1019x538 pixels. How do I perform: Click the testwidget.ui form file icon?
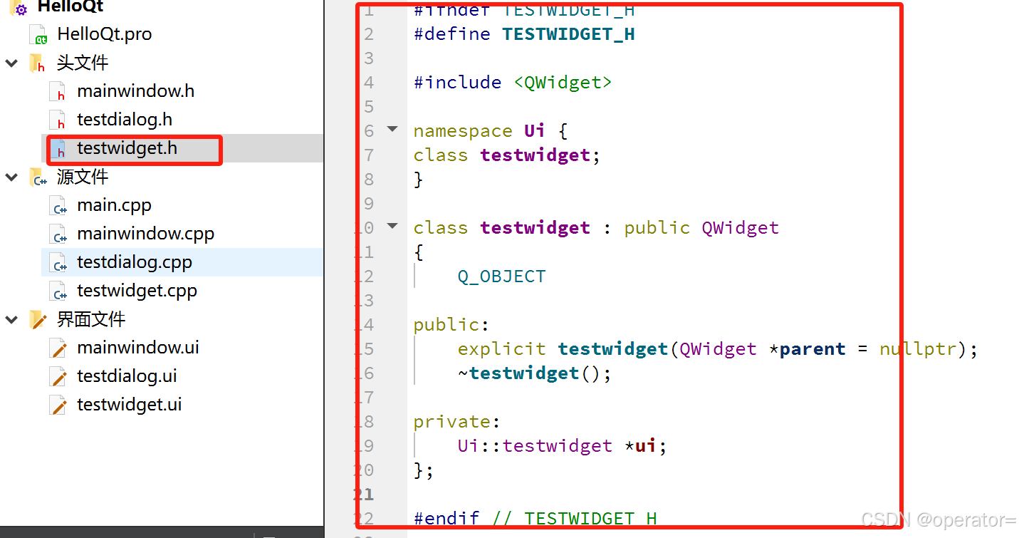[x=58, y=405]
